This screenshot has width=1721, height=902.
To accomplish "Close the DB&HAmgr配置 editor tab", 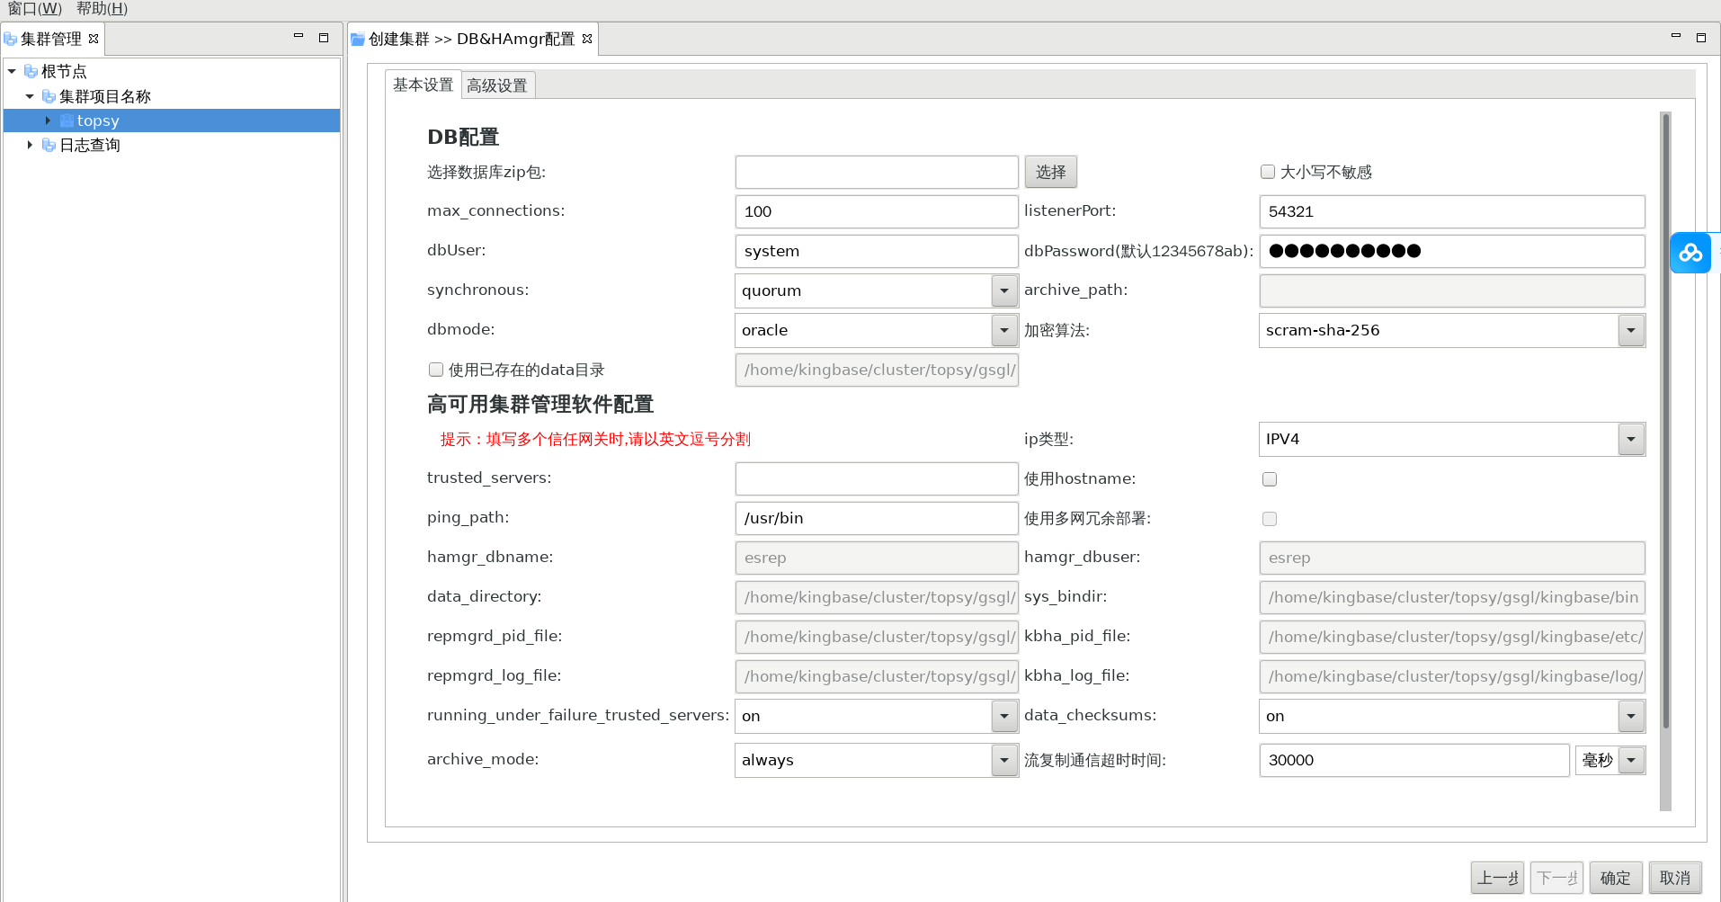I will pyautogui.click(x=587, y=39).
